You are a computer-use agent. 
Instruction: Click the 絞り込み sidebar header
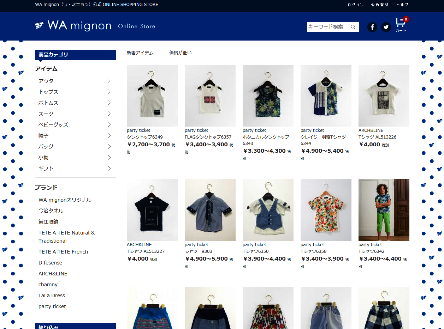76,326
